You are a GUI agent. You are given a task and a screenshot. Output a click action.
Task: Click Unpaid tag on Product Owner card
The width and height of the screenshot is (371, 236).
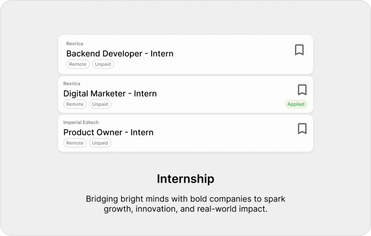100,143
